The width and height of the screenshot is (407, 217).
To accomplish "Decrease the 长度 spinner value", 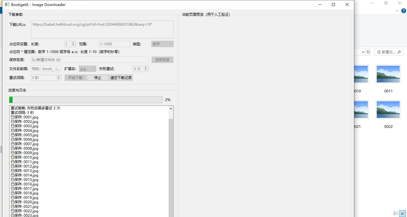I will click(73, 45).
